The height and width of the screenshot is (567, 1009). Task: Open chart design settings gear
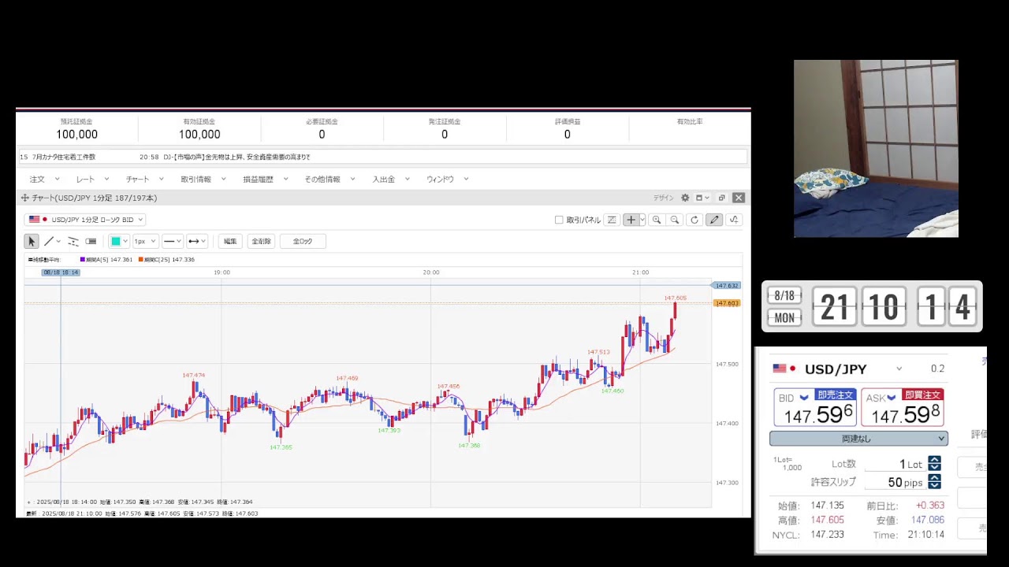685,198
